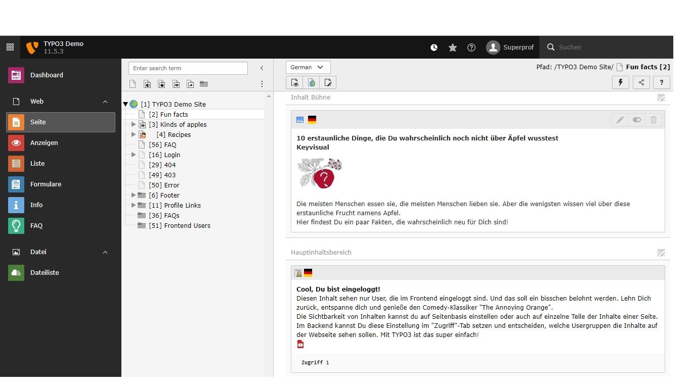The height and width of the screenshot is (388, 691).
Task: Open share options in the docheader
Action: pos(641,82)
